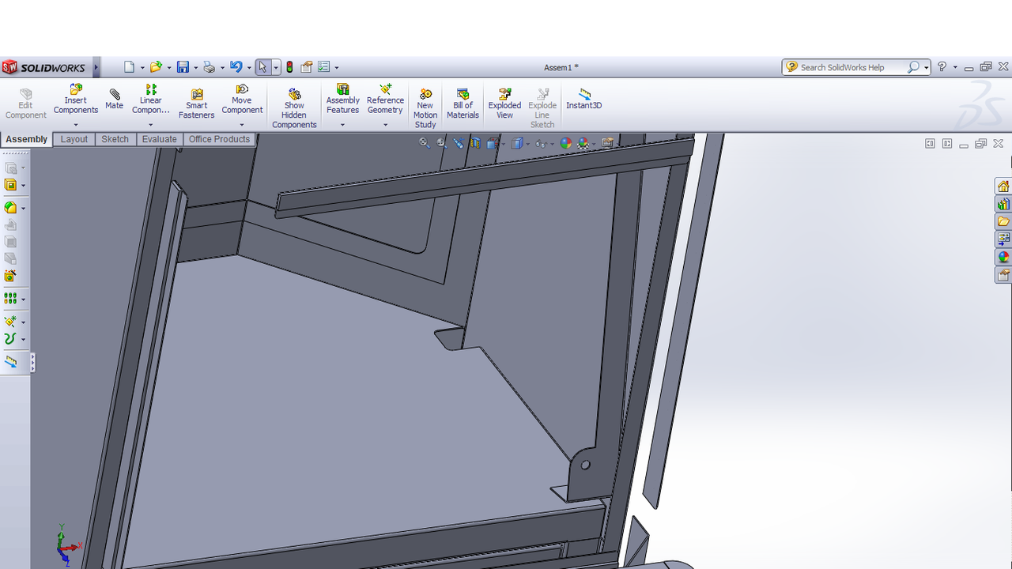The image size is (1012, 569).
Task: Open Design Library tab in task pane
Action: click(x=1003, y=204)
